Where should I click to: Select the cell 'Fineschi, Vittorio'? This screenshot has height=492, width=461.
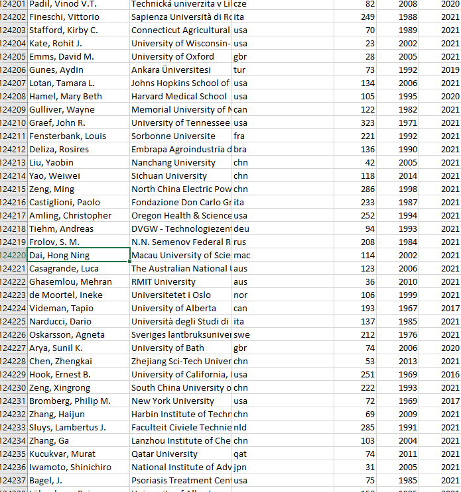coord(78,17)
